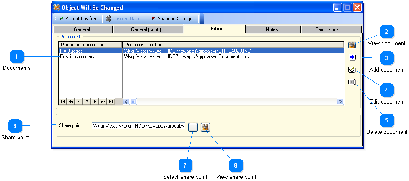The width and height of the screenshot is (409, 181).
Task: Click the Delete document trash icon
Action: pyautogui.click(x=352, y=83)
